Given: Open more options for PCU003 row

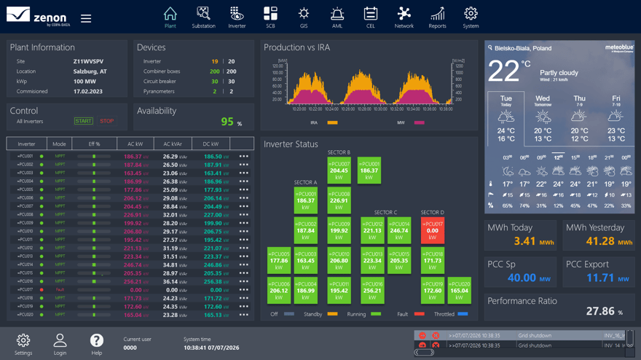Looking at the screenshot, I should [x=243, y=173].
